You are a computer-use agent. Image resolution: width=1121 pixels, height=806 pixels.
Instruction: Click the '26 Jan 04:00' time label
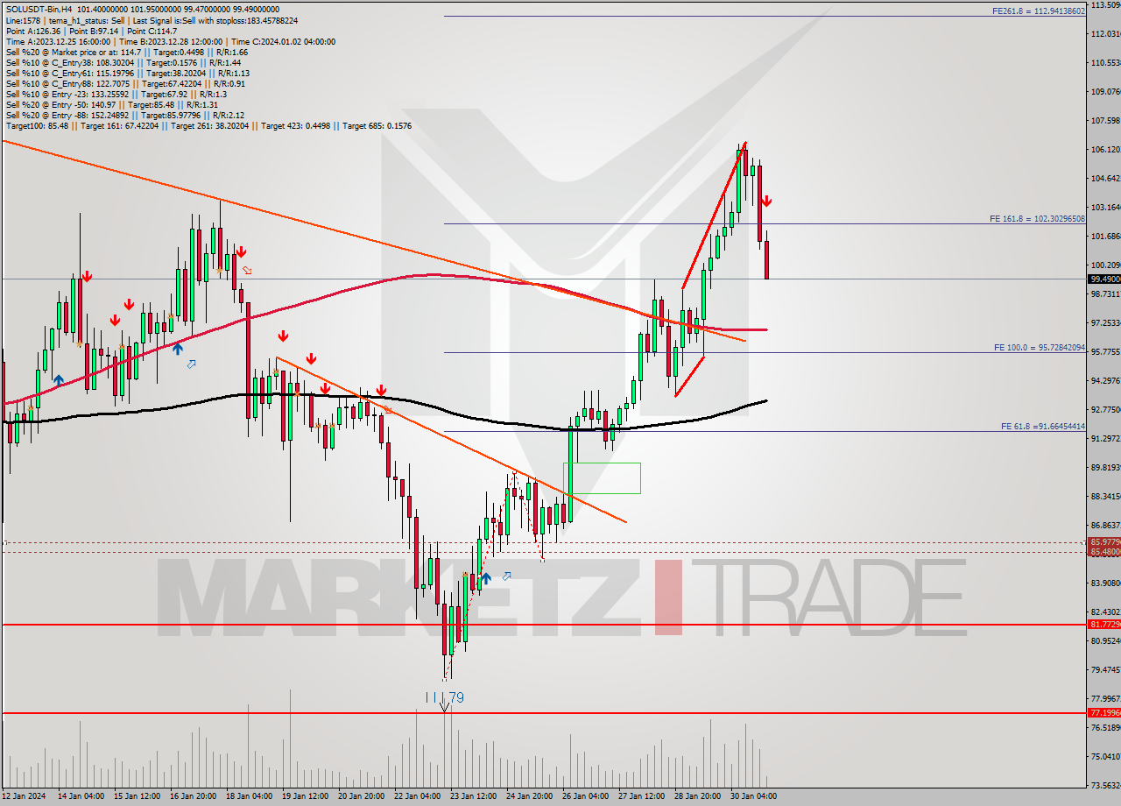[x=585, y=797]
